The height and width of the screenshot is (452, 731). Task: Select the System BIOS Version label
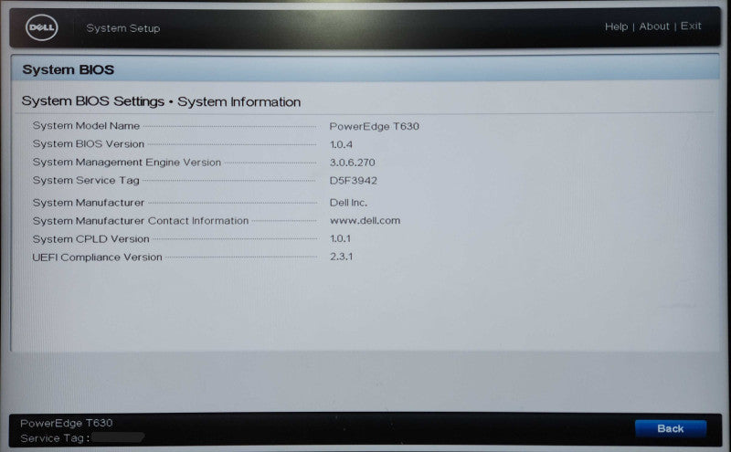[88, 144]
